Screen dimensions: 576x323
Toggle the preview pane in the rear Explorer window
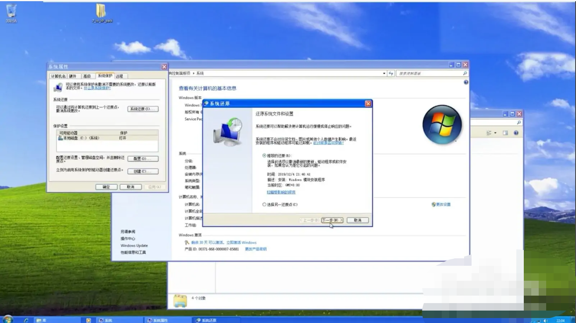pyautogui.click(x=505, y=133)
